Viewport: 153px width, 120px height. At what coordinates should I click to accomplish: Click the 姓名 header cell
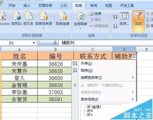[x=19, y=56]
